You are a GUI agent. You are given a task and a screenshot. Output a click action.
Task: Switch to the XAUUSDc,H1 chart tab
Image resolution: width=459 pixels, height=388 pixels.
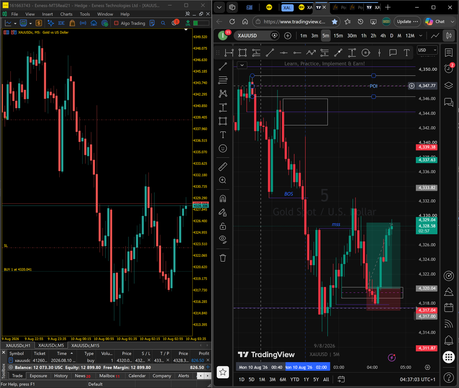18,346
